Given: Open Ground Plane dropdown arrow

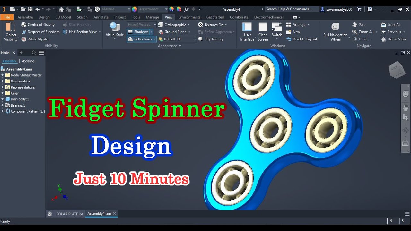Looking at the screenshot, I should (x=189, y=32).
